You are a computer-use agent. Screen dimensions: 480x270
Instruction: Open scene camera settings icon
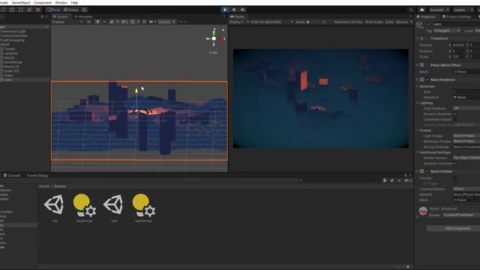coord(151,22)
